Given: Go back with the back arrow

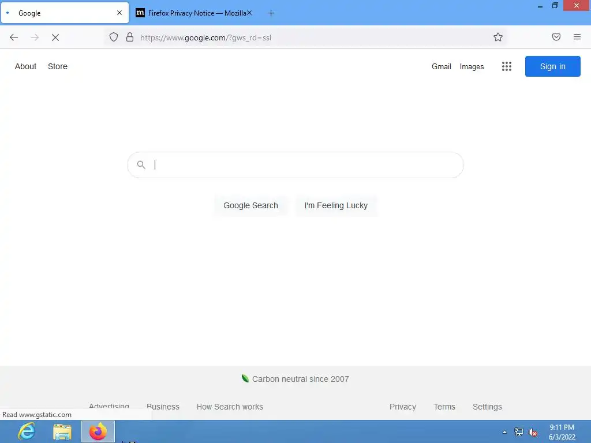Looking at the screenshot, I should pos(14,37).
